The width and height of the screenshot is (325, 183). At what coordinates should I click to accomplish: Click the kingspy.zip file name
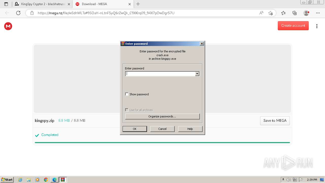point(44,121)
